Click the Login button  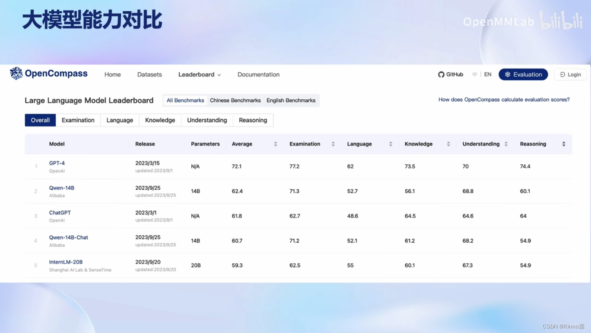coord(570,74)
